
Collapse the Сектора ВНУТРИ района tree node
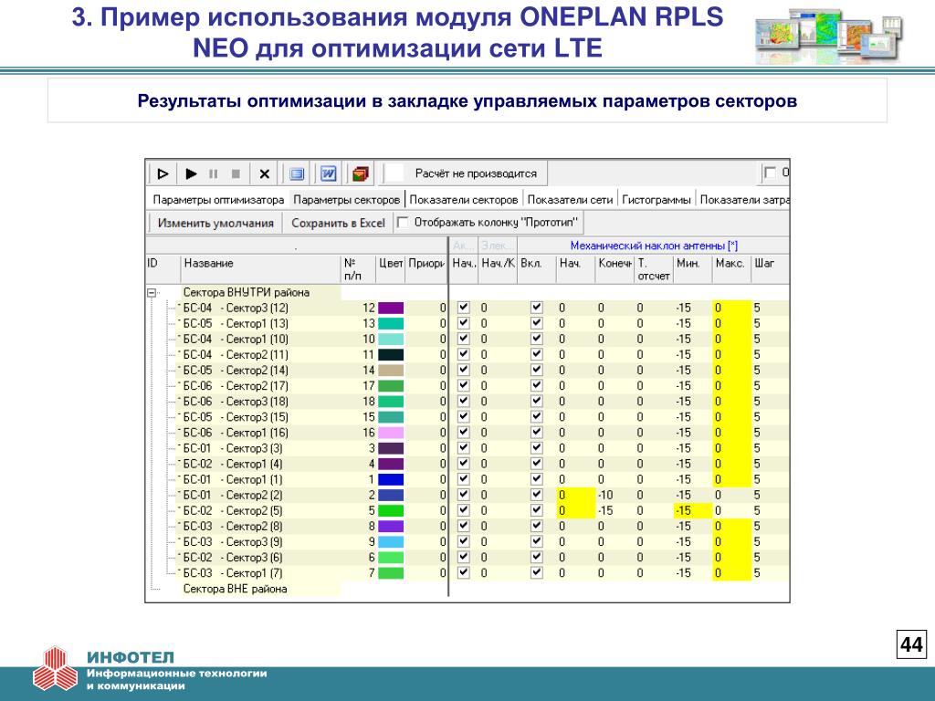click(152, 293)
